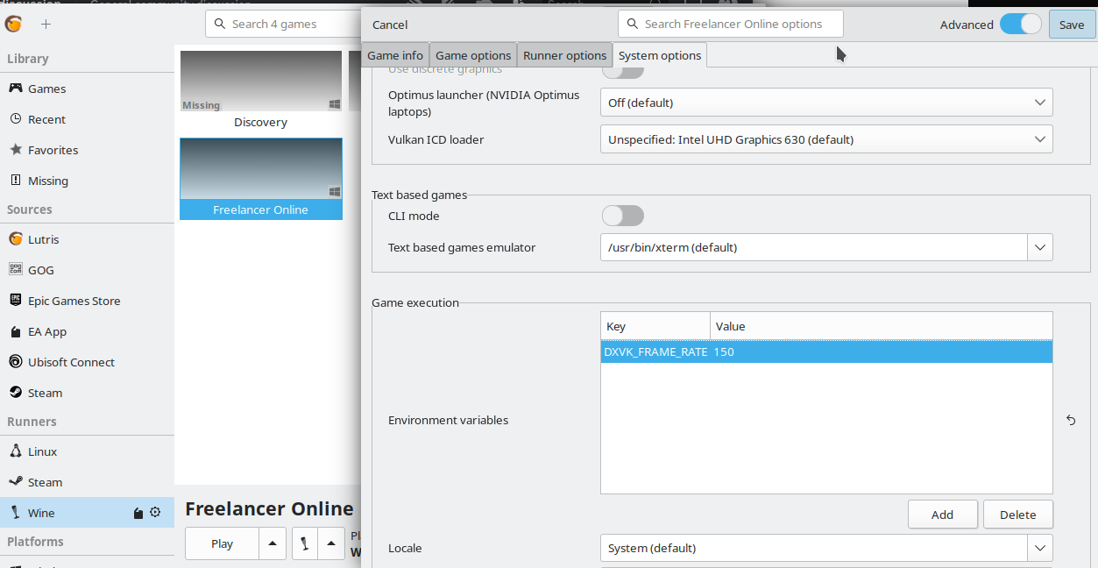The width and height of the screenshot is (1098, 568).
Task: Open the Game options tab
Action: (x=473, y=55)
